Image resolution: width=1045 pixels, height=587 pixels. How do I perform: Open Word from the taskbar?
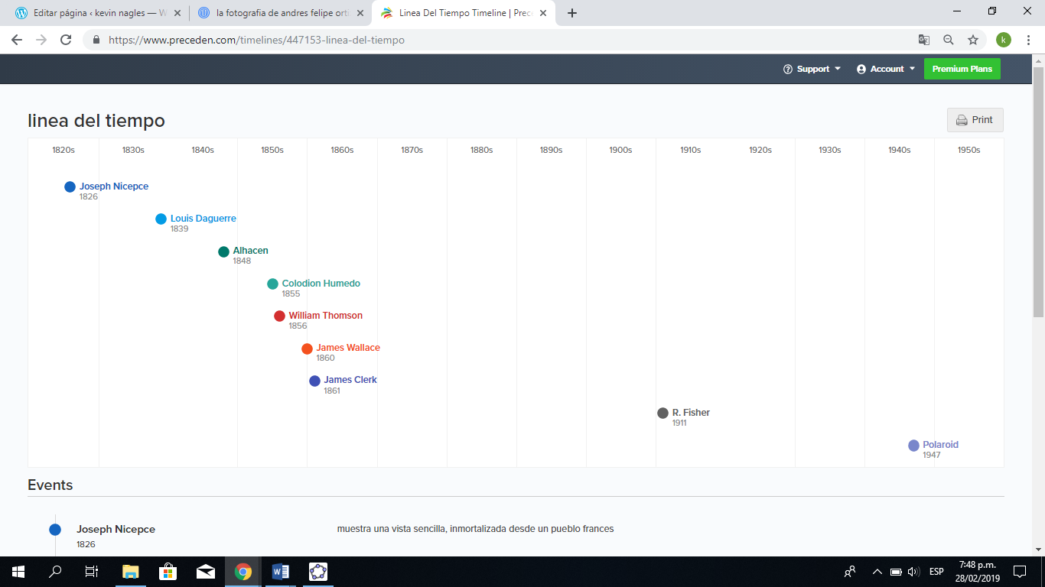pos(280,571)
